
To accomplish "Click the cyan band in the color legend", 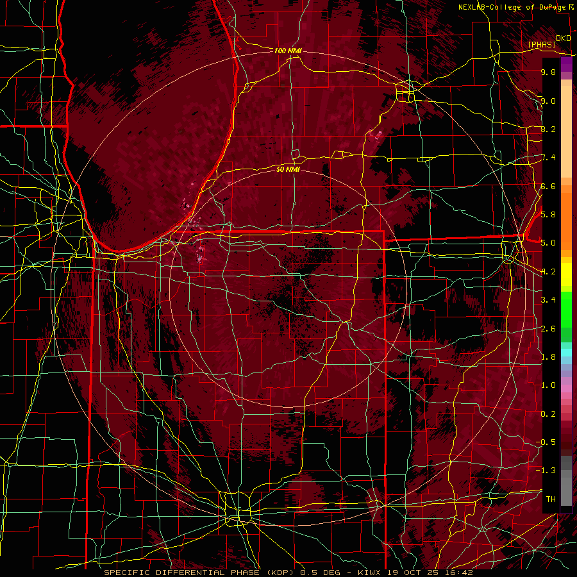I will (566, 353).
